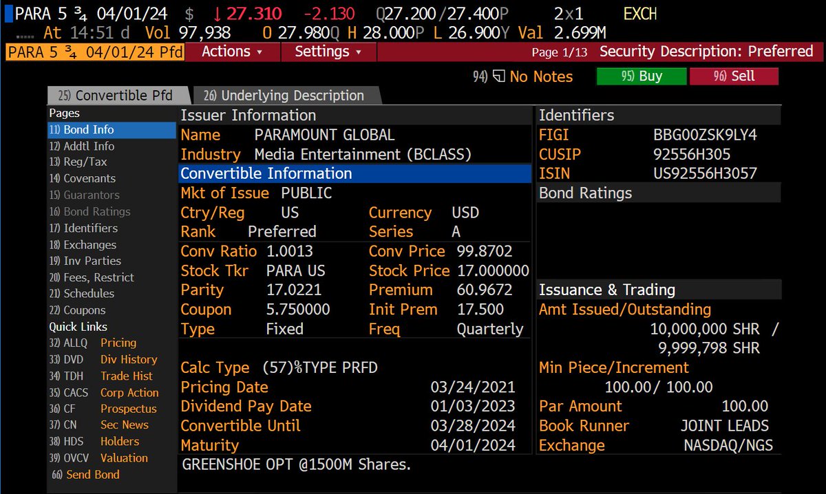Viewport: 826px width, 494px height.
Task: Click the FIGI value BBG00ZSK9LY4
Action: click(x=705, y=135)
